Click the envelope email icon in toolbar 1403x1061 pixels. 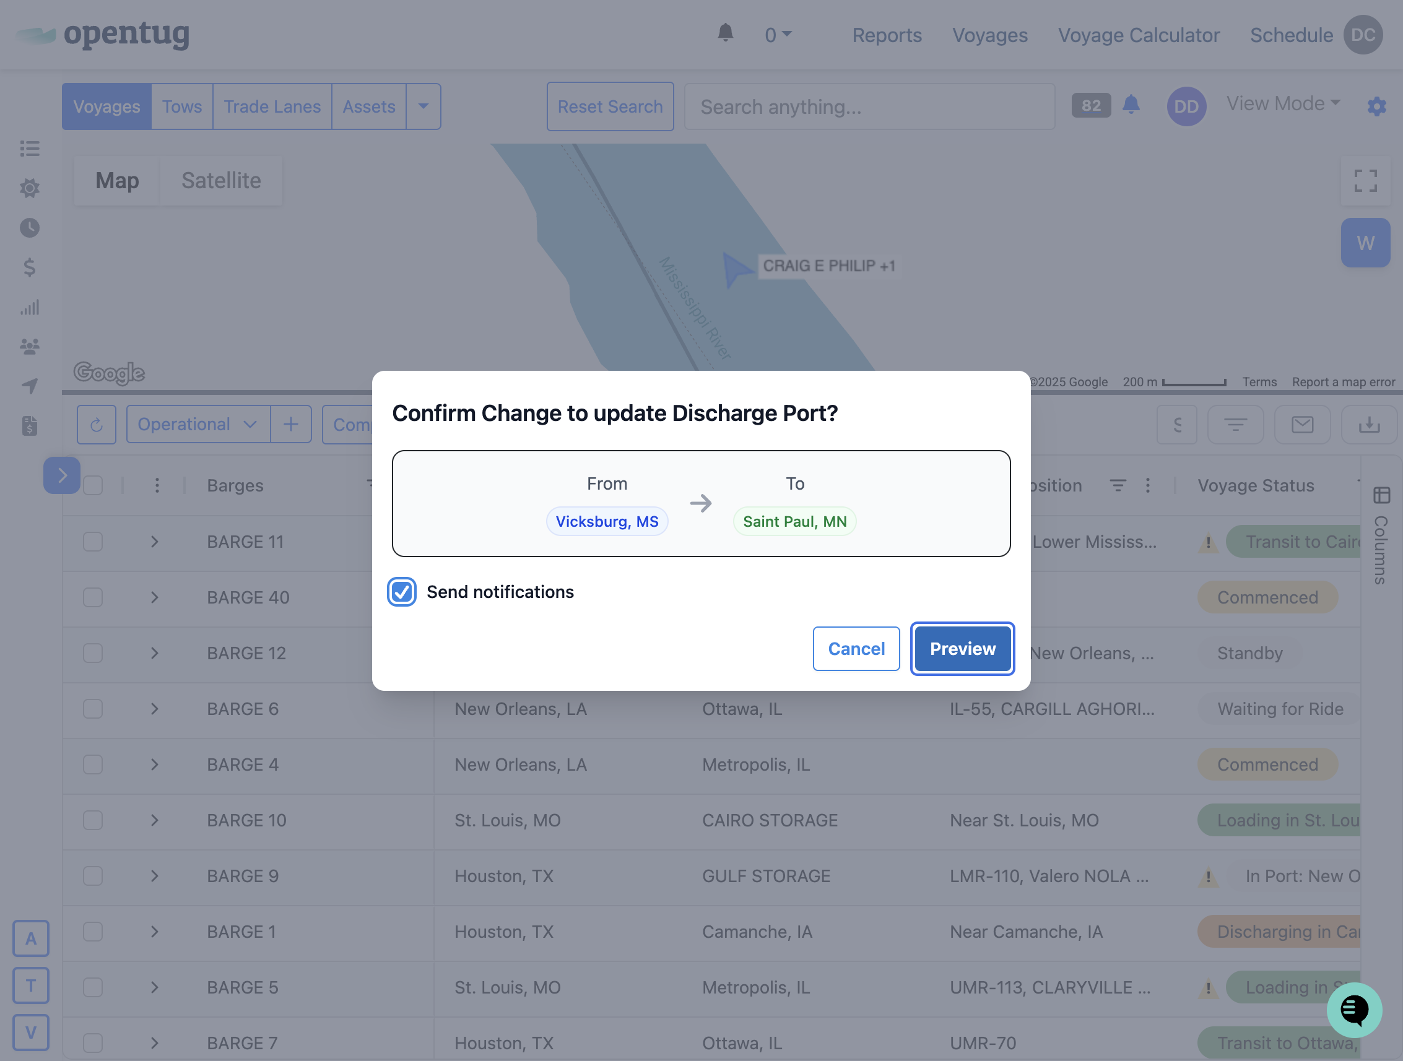point(1302,424)
